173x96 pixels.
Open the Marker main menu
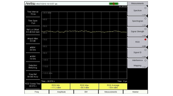[x=136, y=92]
